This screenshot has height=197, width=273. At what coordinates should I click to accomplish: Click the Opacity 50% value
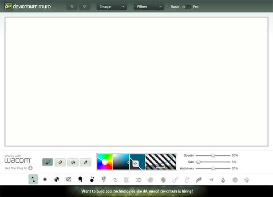coord(235,156)
